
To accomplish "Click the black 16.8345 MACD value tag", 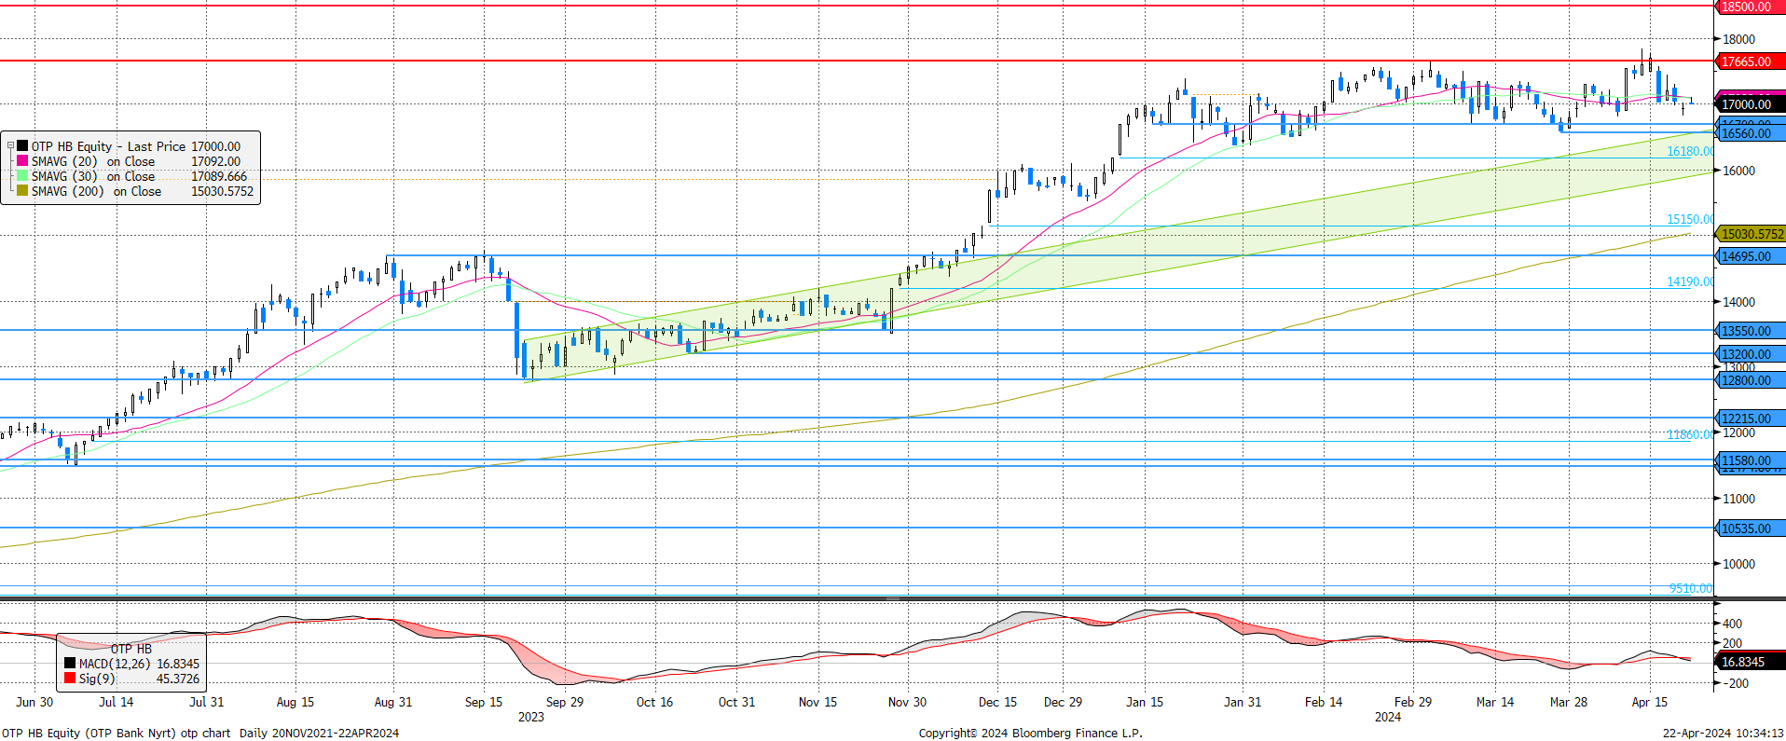I will click(1751, 662).
